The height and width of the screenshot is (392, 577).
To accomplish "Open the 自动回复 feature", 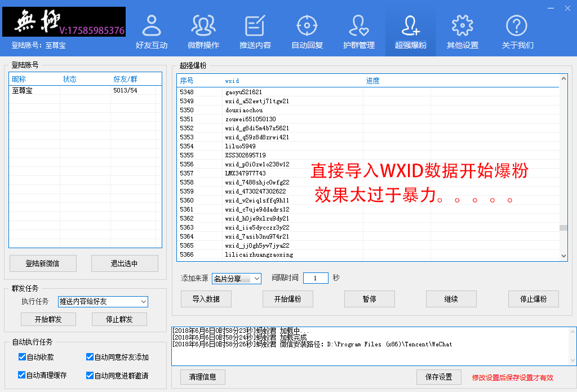I will click(307, 30).
